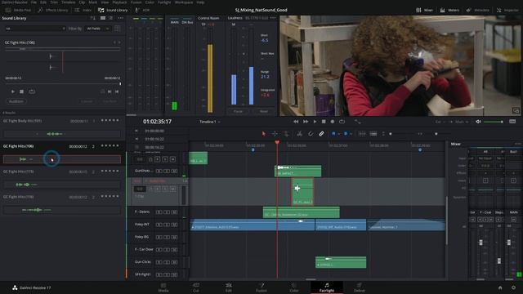Open Project Settings gear icon

pyautogui.click(x=513, y=287)
